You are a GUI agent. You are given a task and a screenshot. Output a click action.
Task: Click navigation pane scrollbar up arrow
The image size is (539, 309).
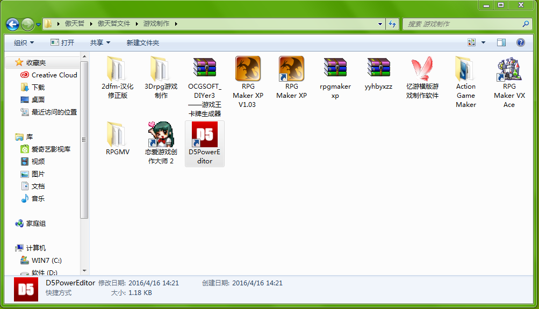(x=84, y=56)
